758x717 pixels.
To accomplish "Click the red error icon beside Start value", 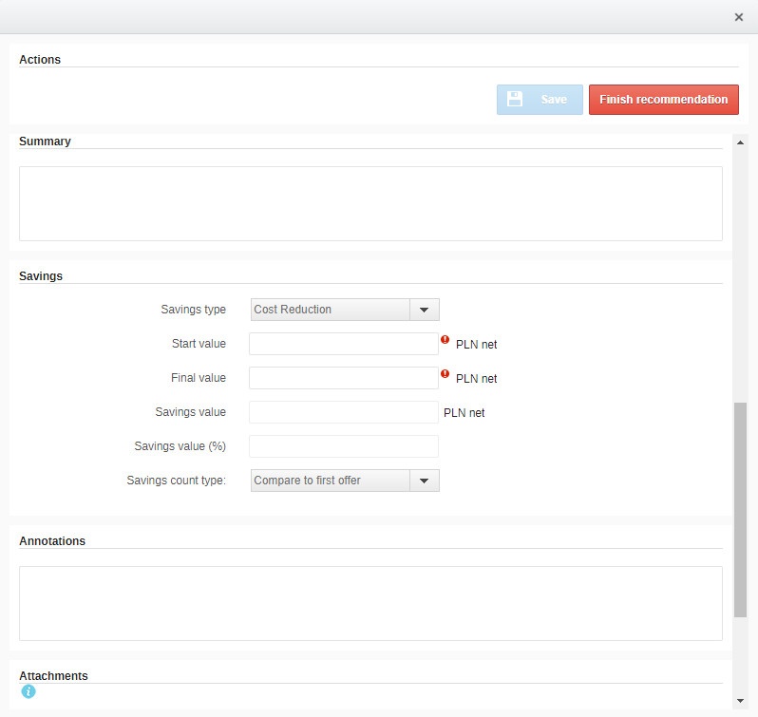I will pyautogui.click(x=445, y=340).
